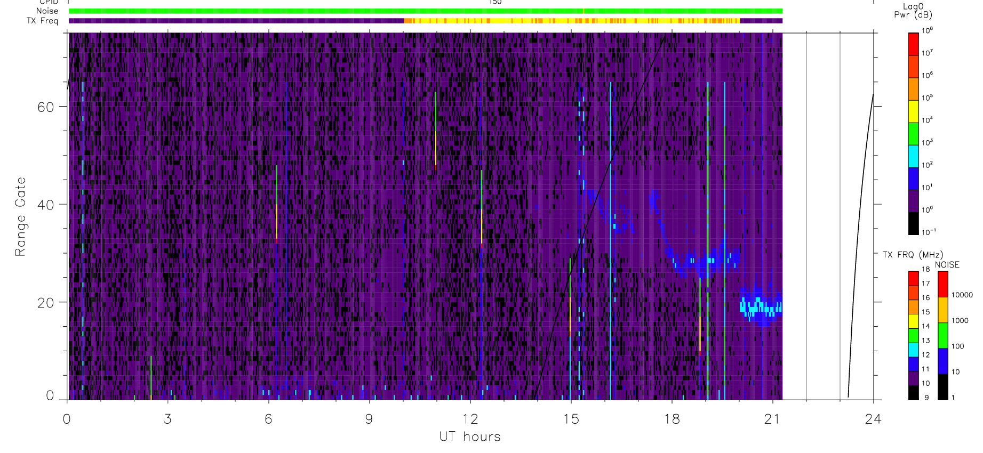Click the green Noise strip above the plot
The height and width of the screenshot is (453, 983).
pos(426,11)
